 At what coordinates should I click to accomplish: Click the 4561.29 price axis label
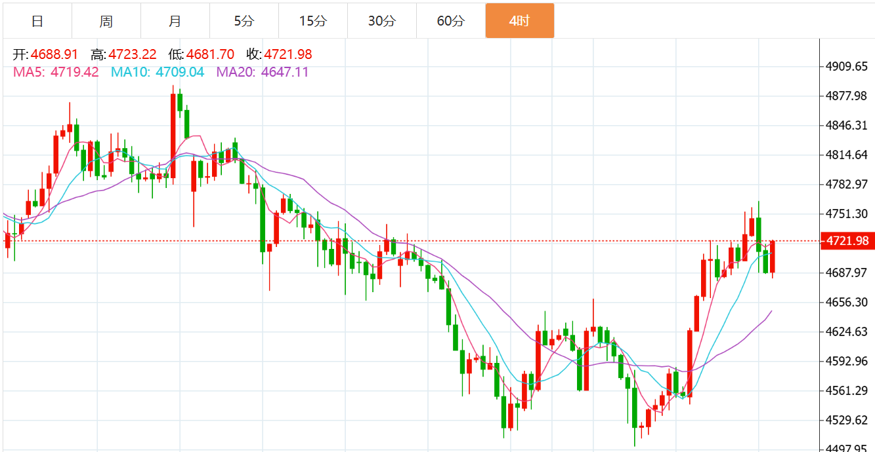pos(847,391)
